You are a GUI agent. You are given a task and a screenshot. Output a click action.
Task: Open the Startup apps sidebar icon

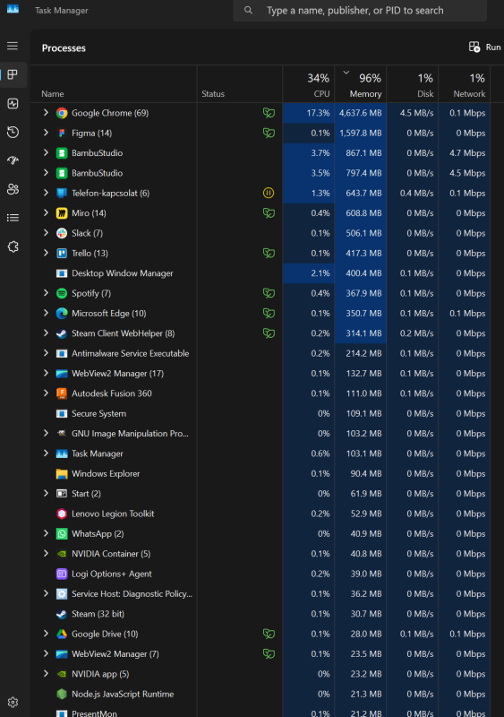pos(13,160)
